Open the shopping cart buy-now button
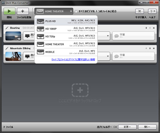 coord(140,11)
